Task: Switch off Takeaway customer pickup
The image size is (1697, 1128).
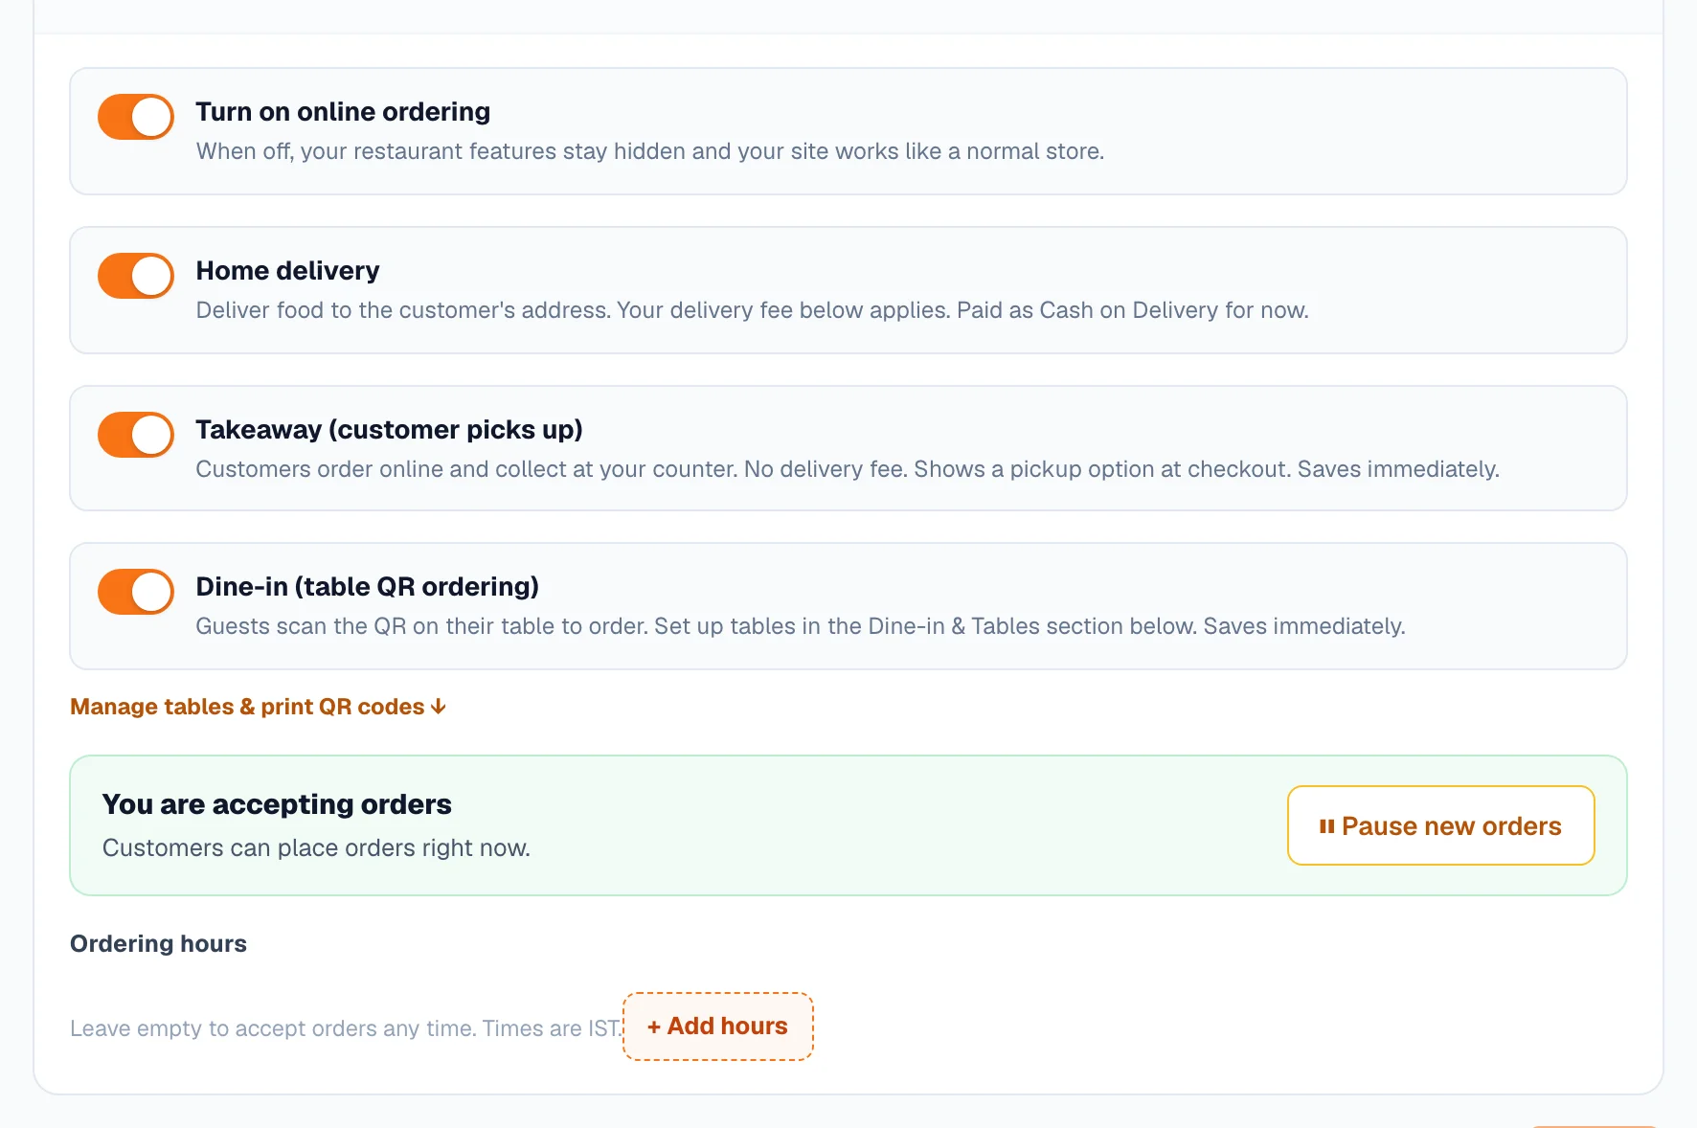Action: pyautogui.click(x=136, y=435)
